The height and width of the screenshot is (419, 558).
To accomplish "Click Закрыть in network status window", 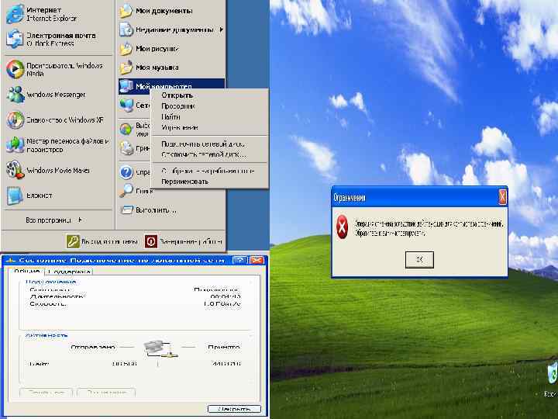I will pyautogui.click(x=234, y=409).
